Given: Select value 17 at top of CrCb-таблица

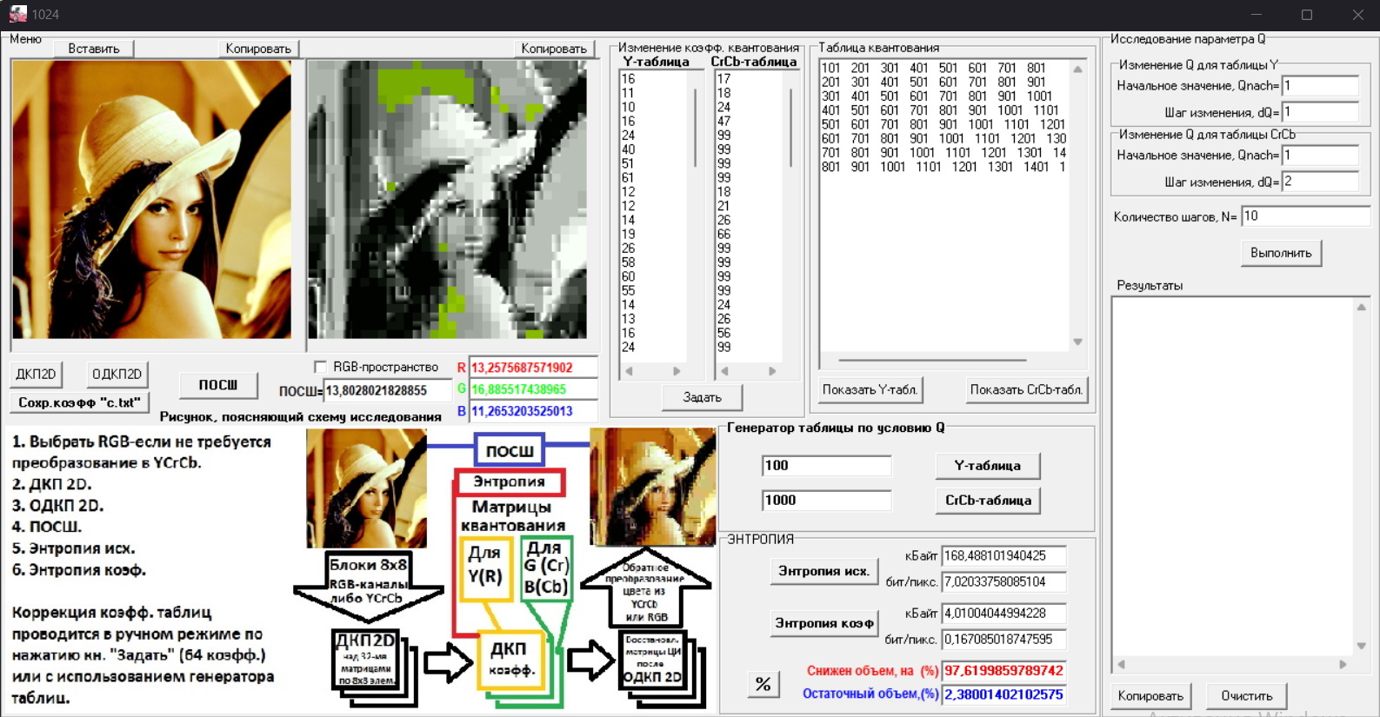Looking at the screenshot, I should click(723, 78).
